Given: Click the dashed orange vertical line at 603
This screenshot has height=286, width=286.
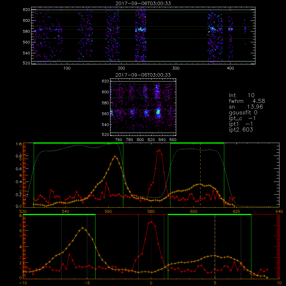Looking at the screenshot, I should click(x=200, y=175).
